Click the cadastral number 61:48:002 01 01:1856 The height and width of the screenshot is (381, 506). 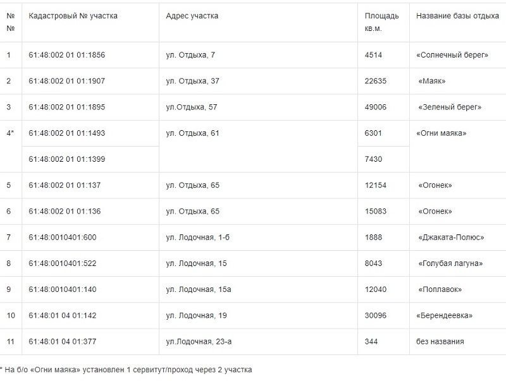[x=66, y=55]
